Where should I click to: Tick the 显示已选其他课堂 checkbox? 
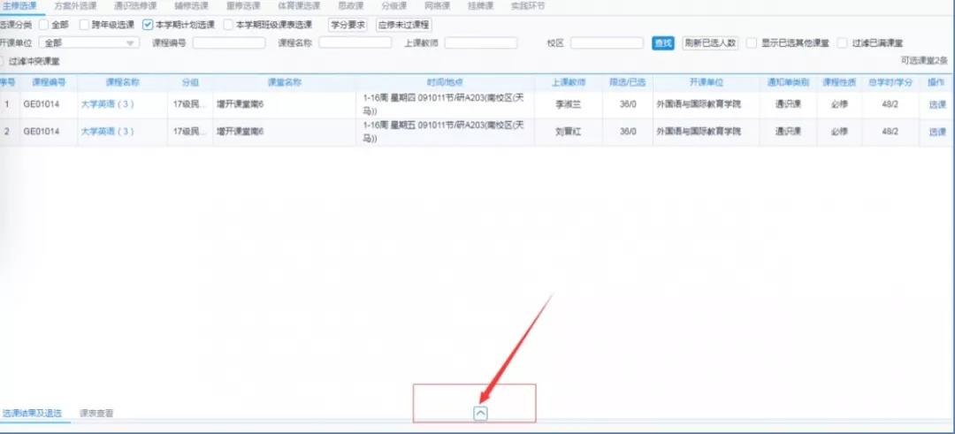click(x=751, y=42)
